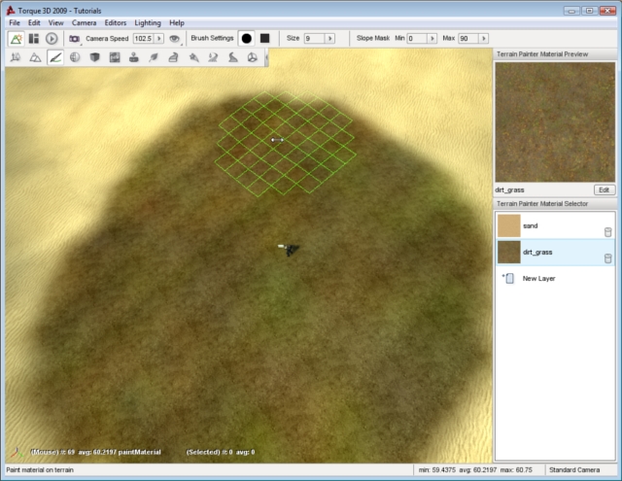The height and width of the screenshot is (481, 622).
Task: Expand the Slope Mask Max arrow
Action: click(x=484, y=39)
